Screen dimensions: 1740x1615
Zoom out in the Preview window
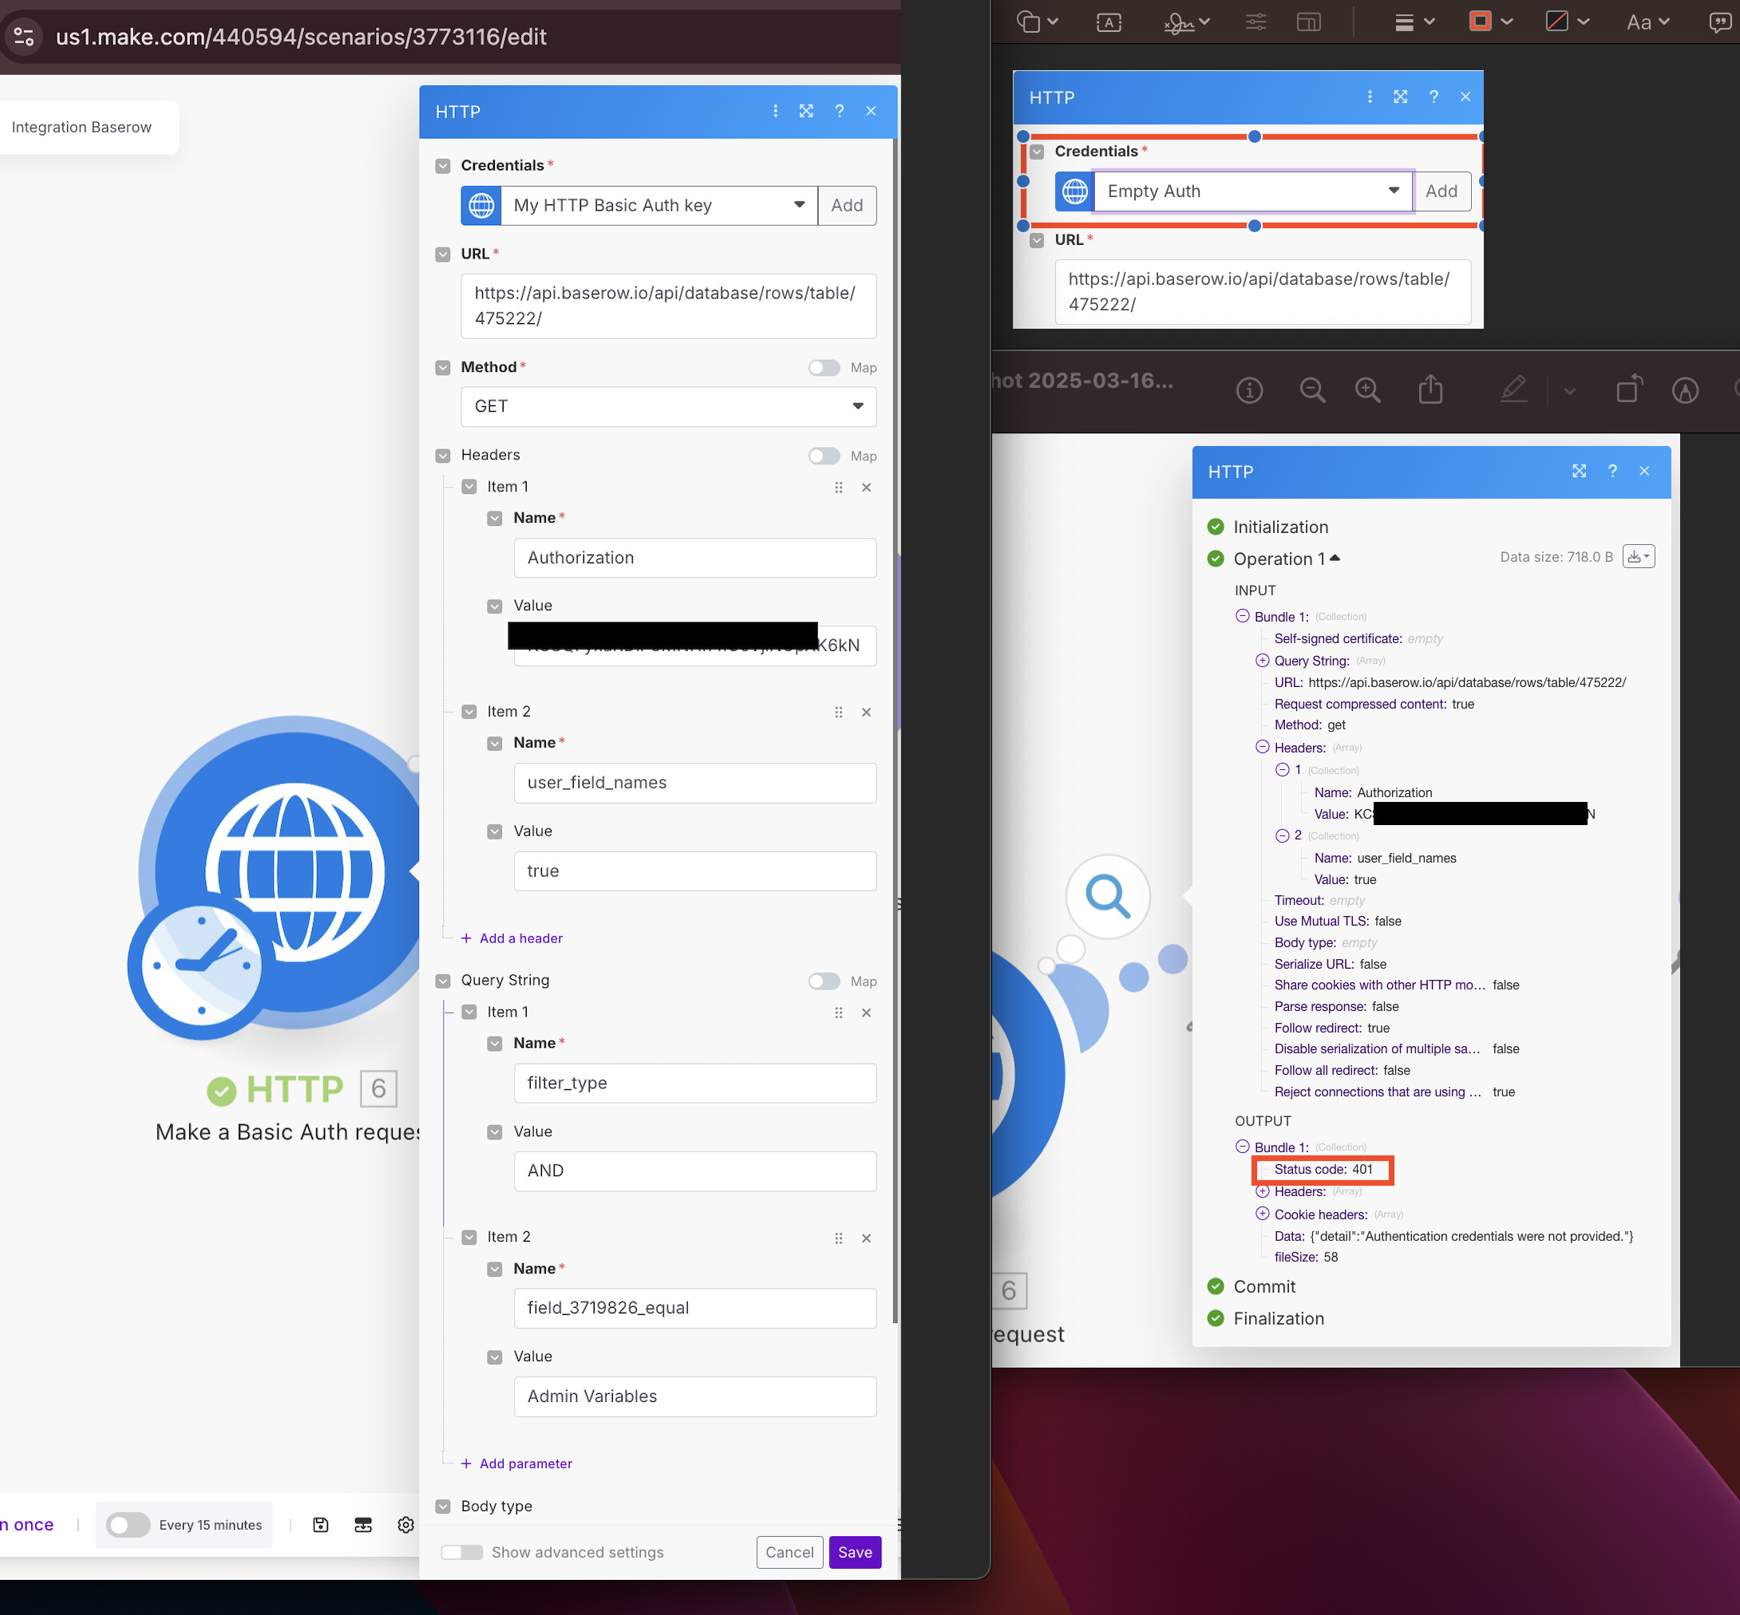click(x=1312, y=389)
